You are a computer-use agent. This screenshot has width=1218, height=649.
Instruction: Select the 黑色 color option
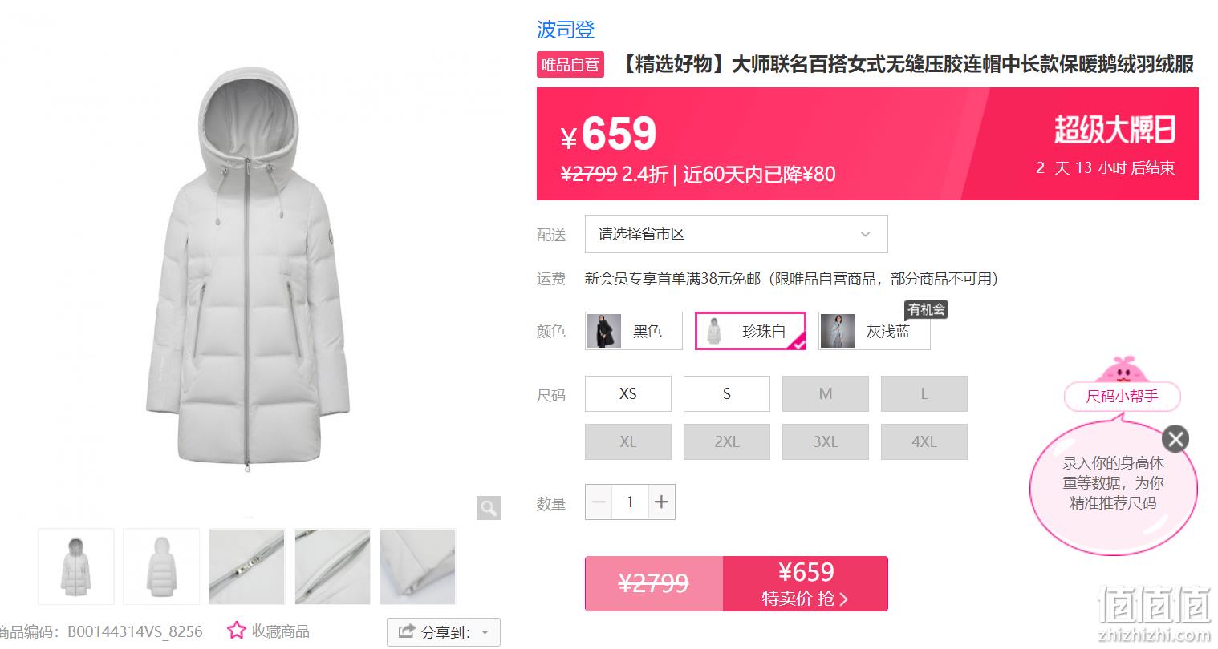click(x=634, y=331)
